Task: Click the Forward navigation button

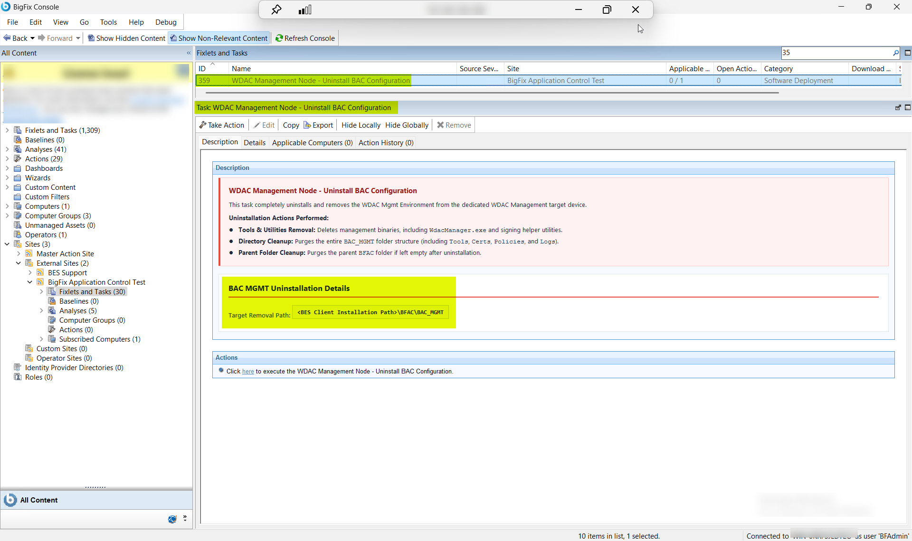Action: coord(55,38)
